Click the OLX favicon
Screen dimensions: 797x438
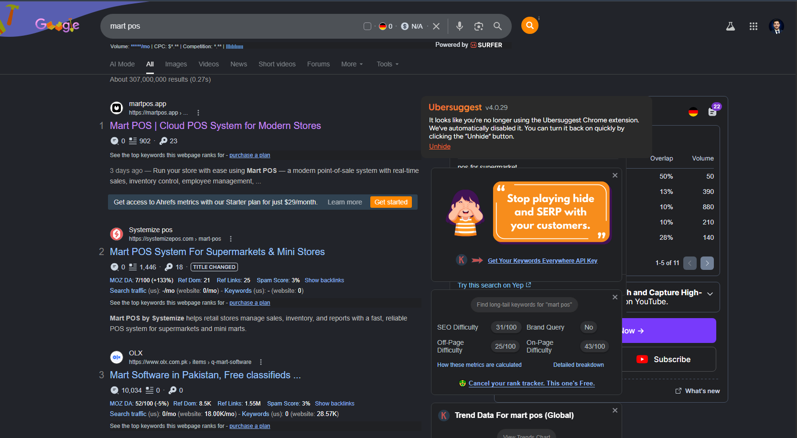click(117, 357)
